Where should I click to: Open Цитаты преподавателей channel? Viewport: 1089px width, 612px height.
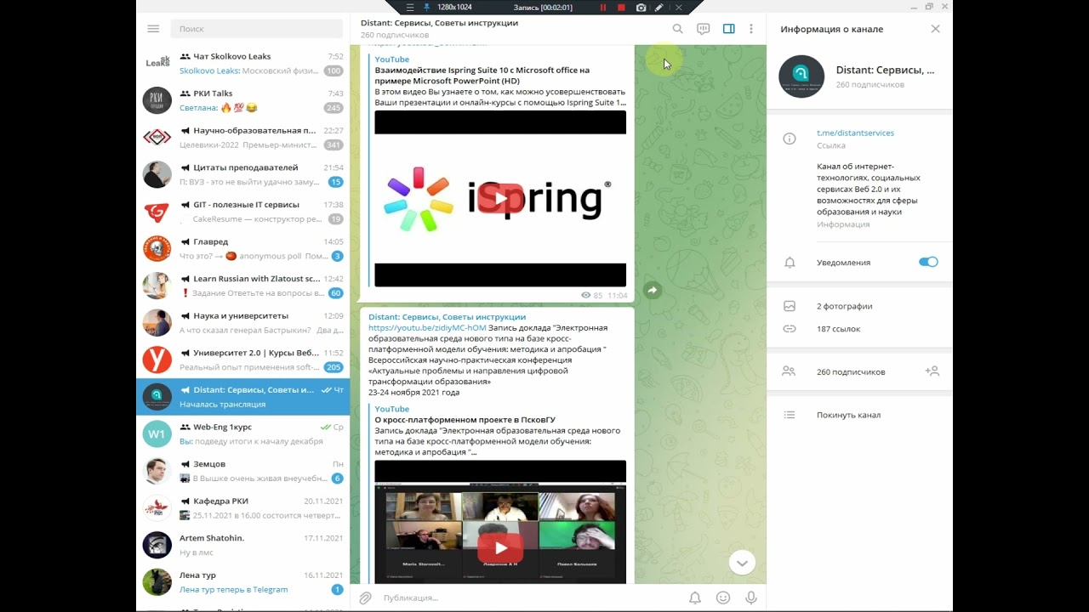coord(242,174)
